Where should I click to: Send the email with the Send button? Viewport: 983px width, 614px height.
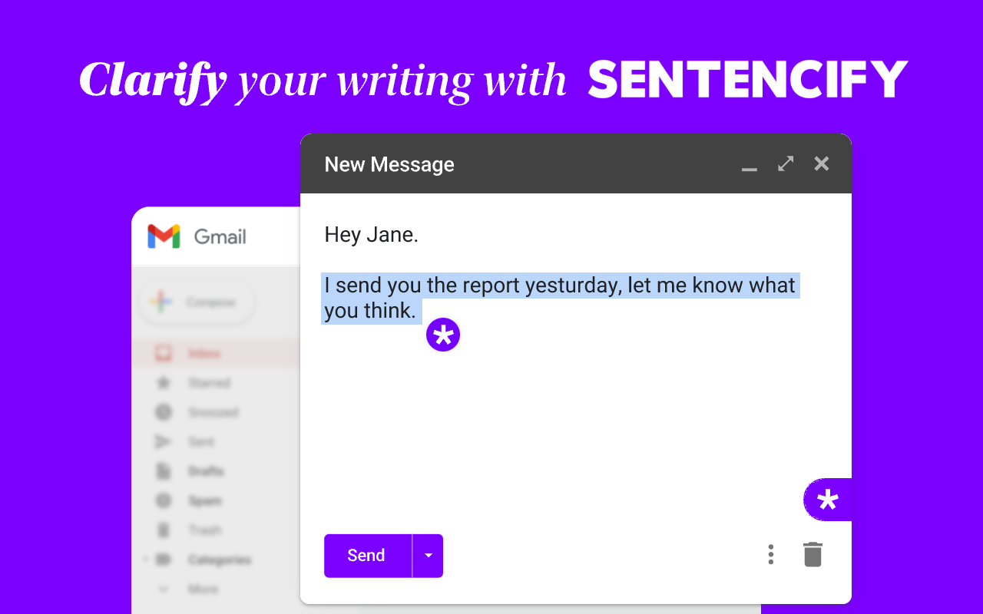(x=368, y=556)
